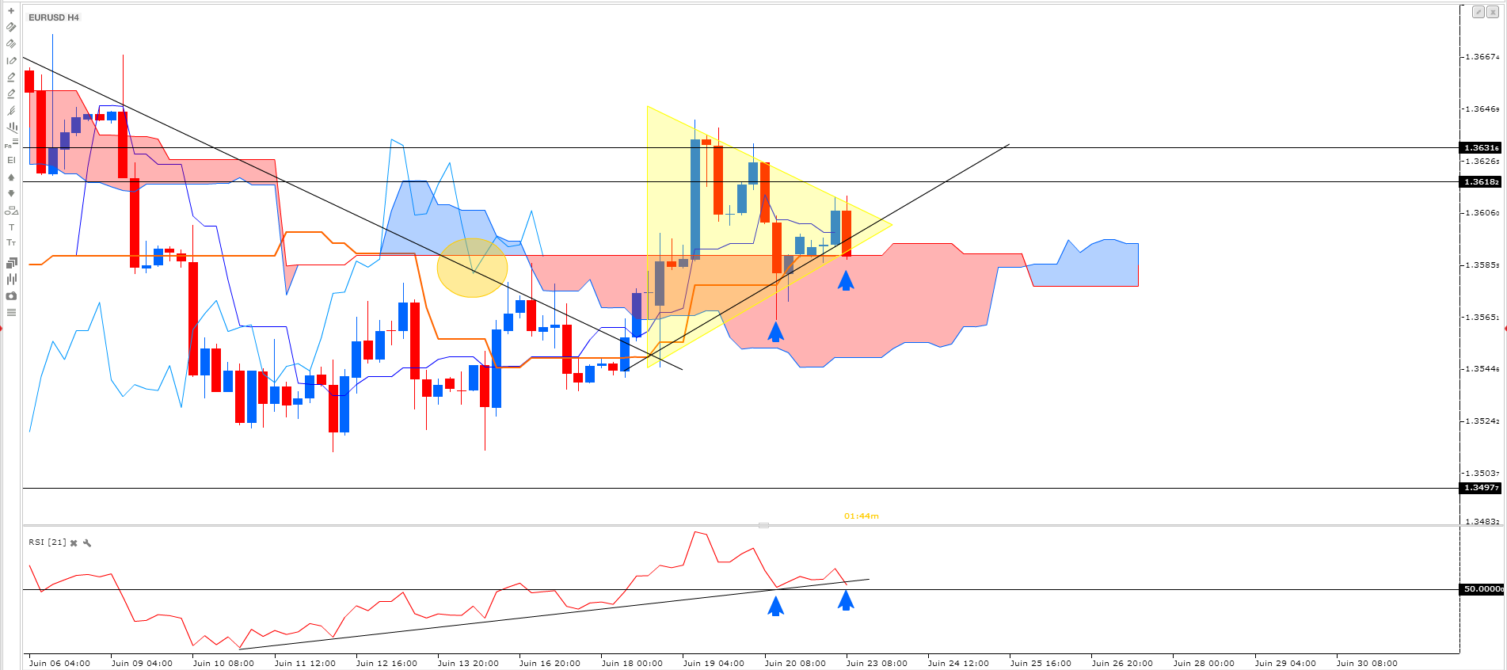Click the Juin 29 04:00 time label

tap(1285, 663)
